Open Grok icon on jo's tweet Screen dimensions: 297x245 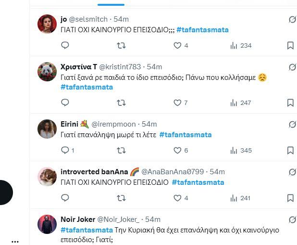coord(291,19)
